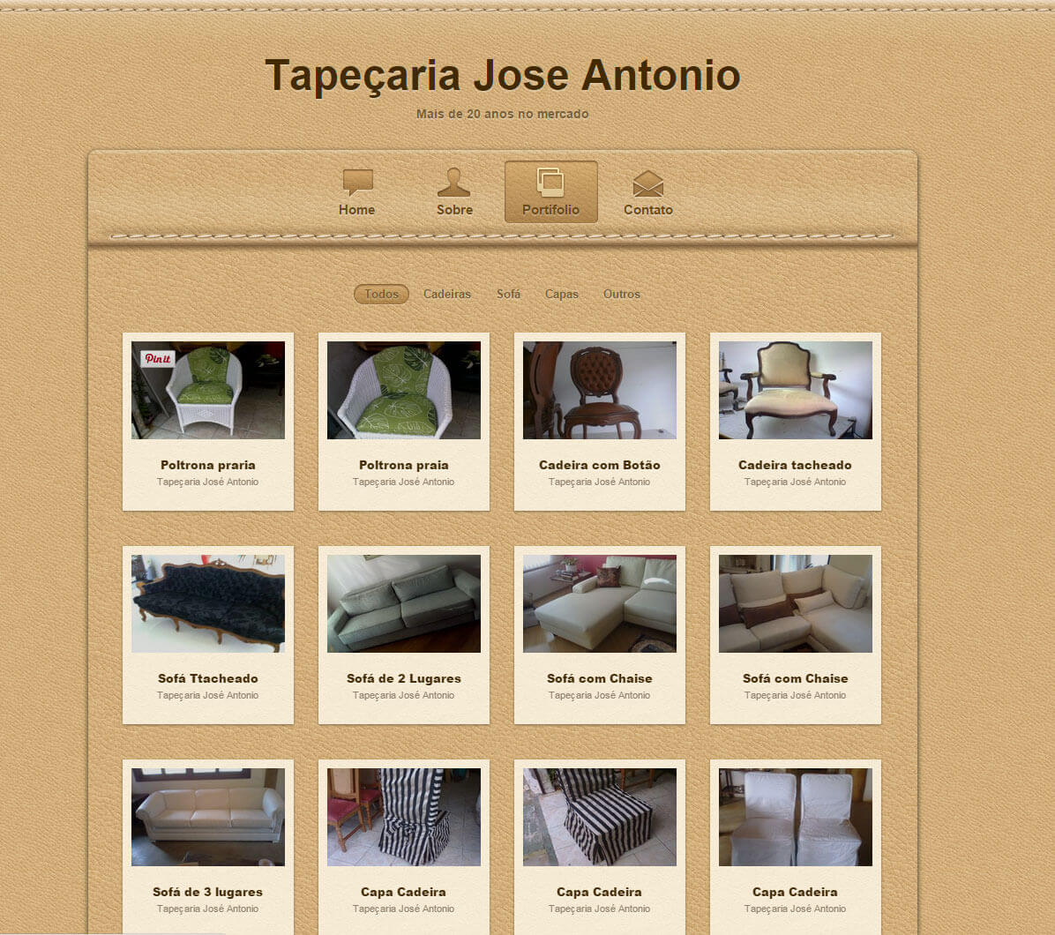This screenshot has width=1055, height=935.
Task: Click the 'Sofá Ttacheado' title
Action: 208,678
